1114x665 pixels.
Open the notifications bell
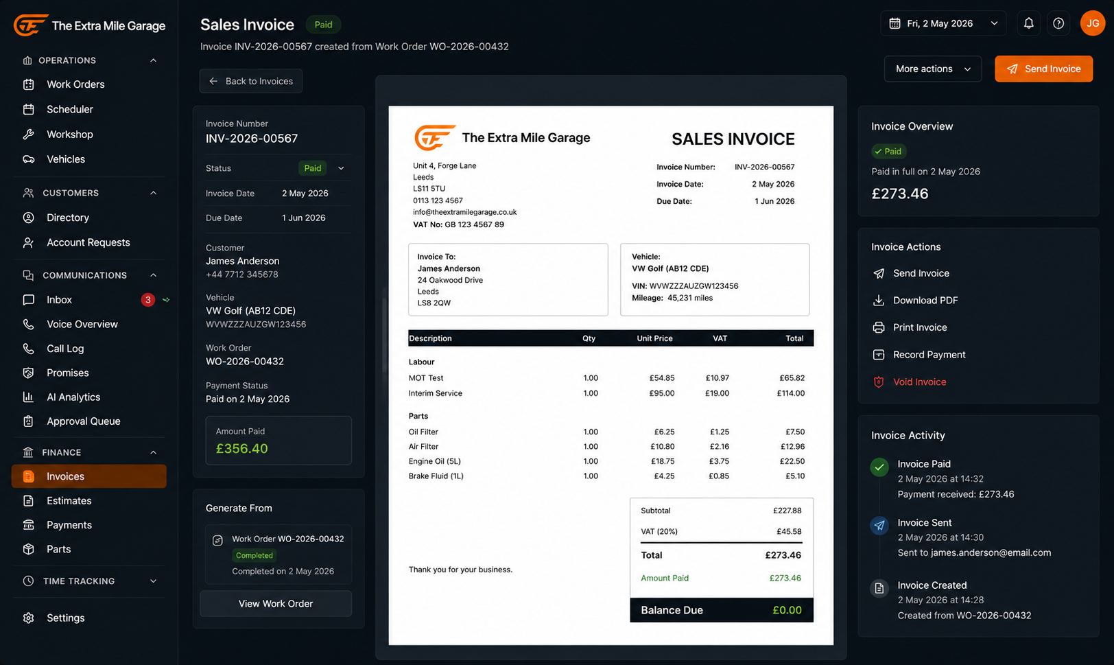[x=1029, y=23]
